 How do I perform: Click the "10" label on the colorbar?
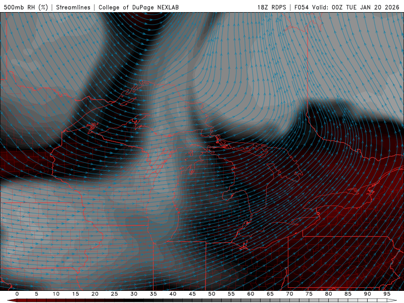point(56,294)
